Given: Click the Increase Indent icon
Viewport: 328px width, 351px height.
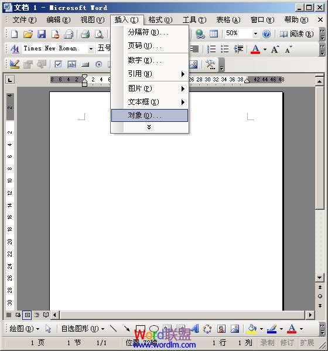Looking at the screenshot, I should click(238, 49).
